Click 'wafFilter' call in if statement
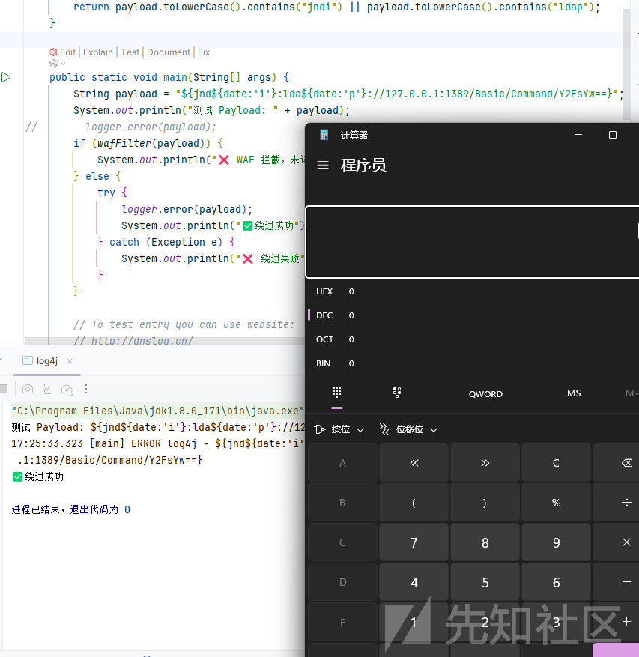639x657 pixels. pyautogui.click(x=124, y=143)
